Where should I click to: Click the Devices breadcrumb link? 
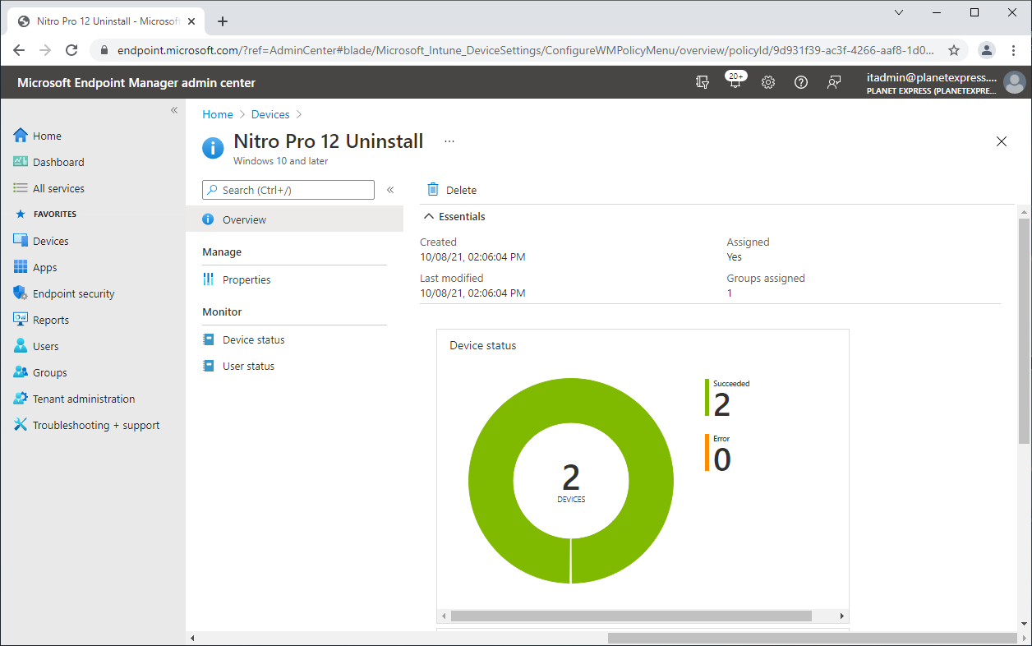point(270,114)
